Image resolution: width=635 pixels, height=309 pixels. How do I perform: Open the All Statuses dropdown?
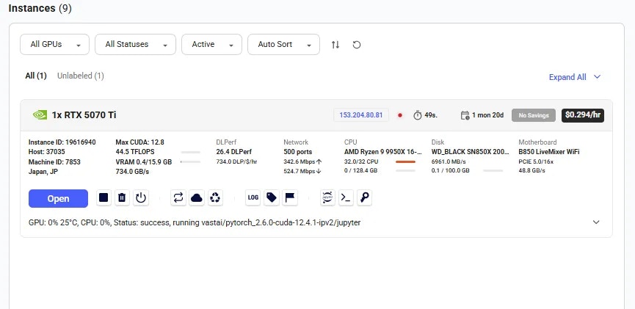point(135,44)
